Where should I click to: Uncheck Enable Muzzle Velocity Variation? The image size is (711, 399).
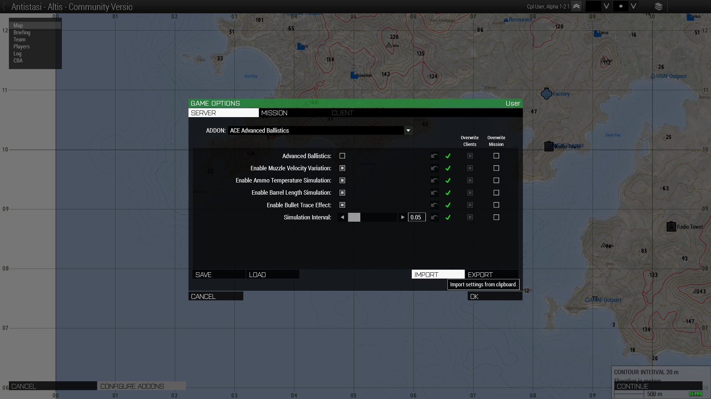point(342,168)
